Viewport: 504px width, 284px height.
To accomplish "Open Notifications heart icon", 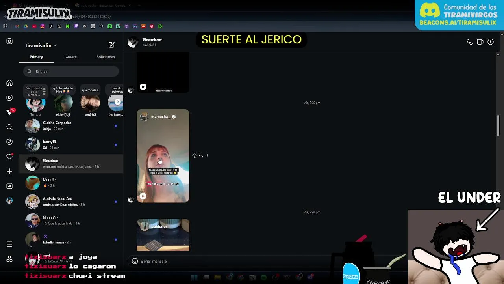I will click(x=9, y=157).
